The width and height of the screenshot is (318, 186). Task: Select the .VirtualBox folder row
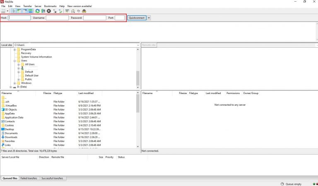click(x=51, y=106)
